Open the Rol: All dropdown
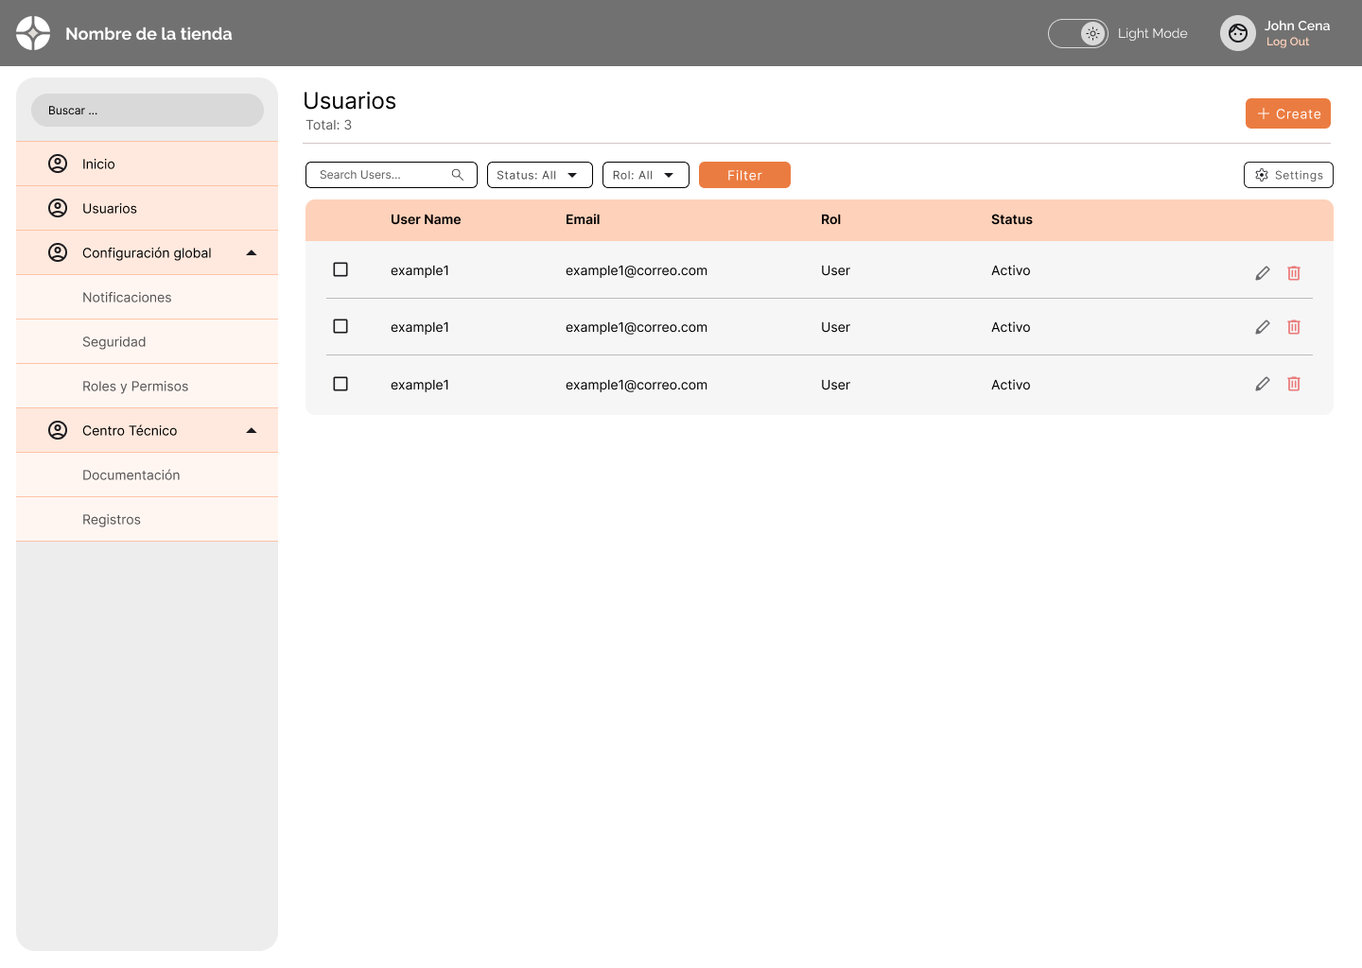The height and width of the screenshot is (968, 1362). (645, 175)
